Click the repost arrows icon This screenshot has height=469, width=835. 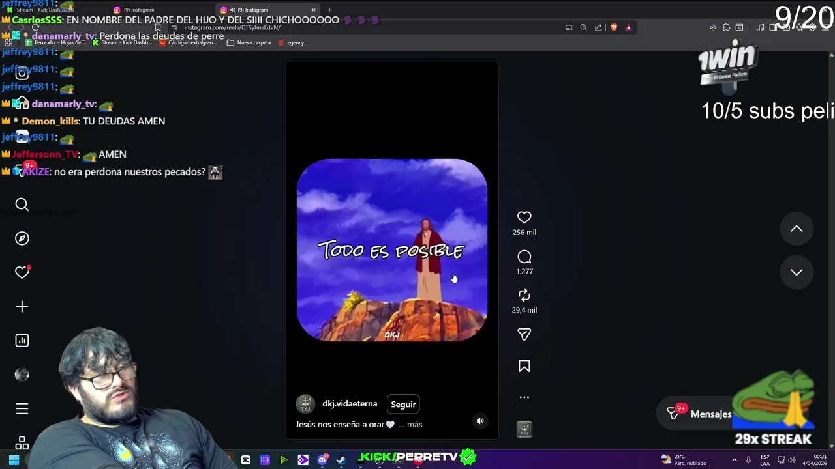pyautogui.click(x=524, y=295)
